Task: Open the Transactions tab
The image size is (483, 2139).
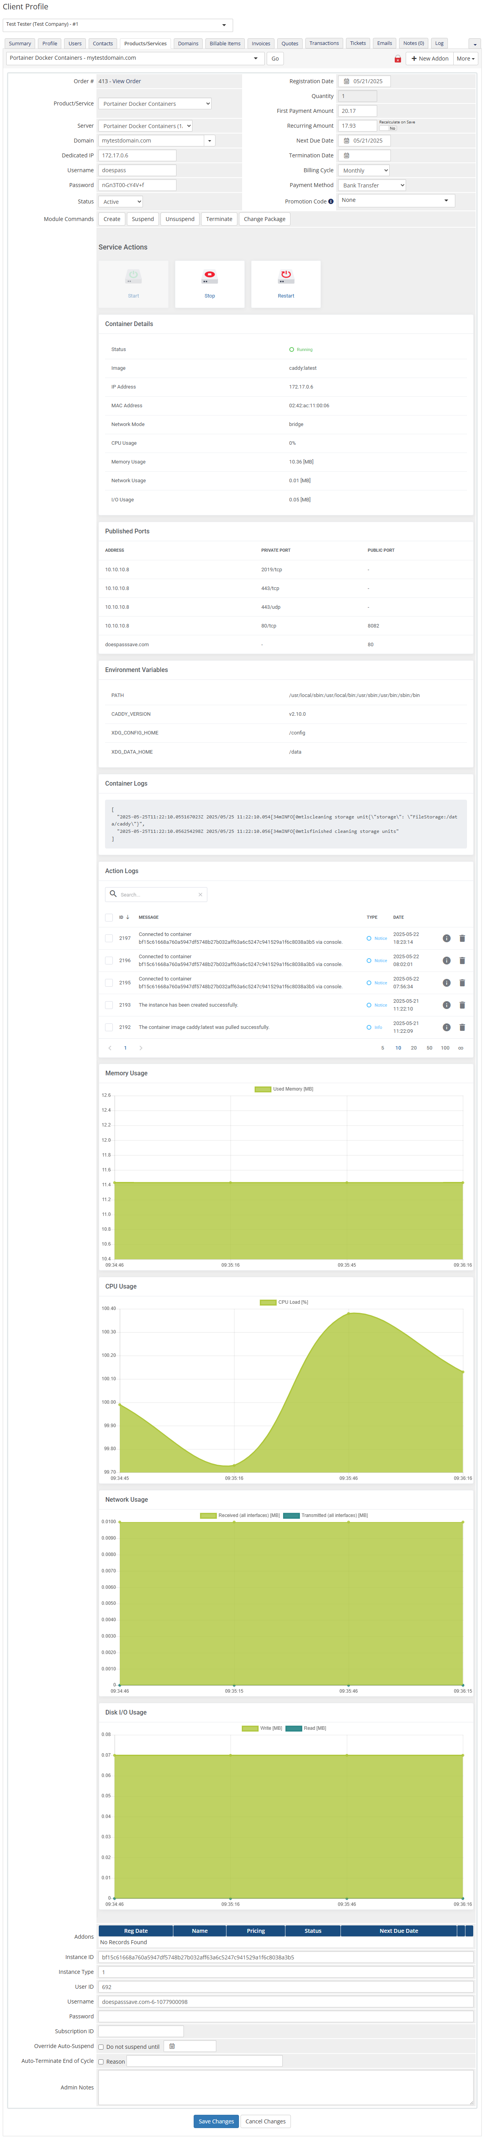Action: [324, 43]
